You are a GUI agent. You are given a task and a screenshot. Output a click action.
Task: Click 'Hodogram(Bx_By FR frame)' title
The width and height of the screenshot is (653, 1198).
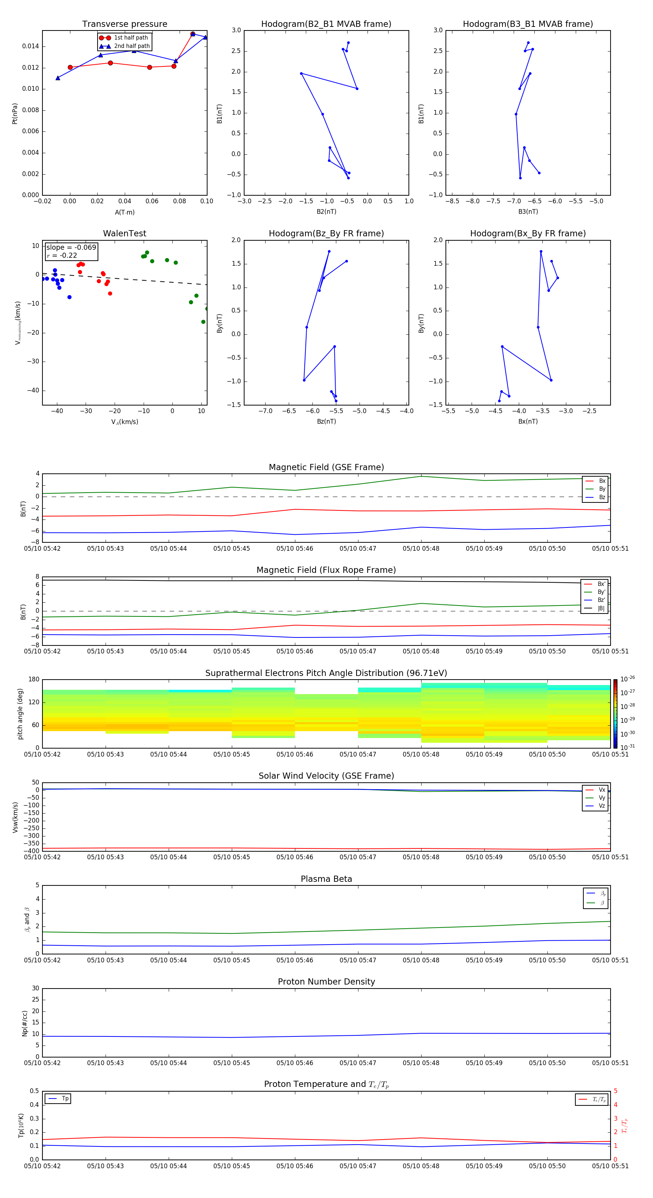(528, 233)
